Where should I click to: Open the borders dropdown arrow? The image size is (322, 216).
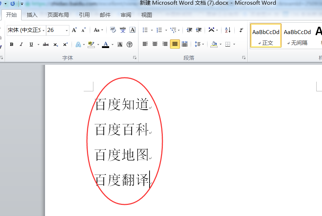tap(234, 44)
